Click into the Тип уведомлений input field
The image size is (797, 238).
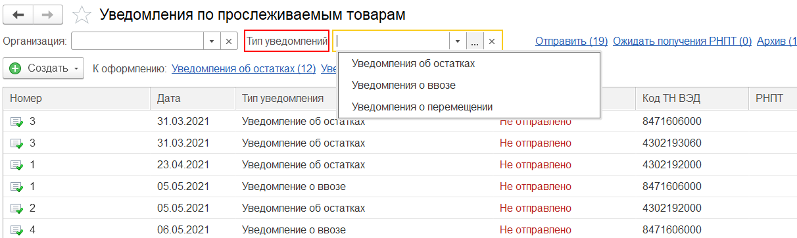(392, 41)
